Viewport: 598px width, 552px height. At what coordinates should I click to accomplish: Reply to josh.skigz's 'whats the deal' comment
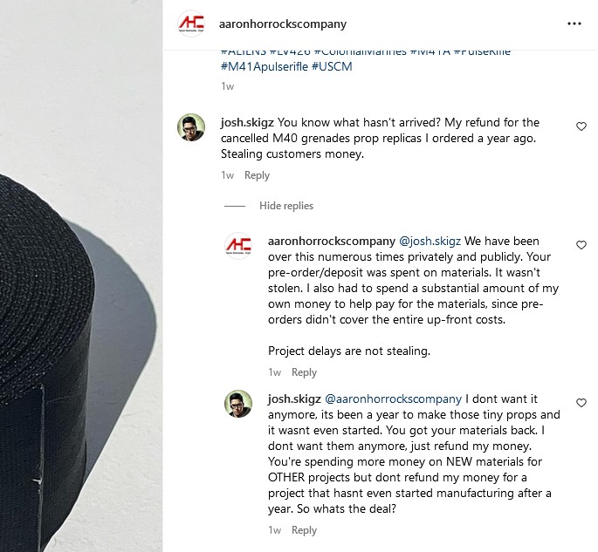[304, 530]
